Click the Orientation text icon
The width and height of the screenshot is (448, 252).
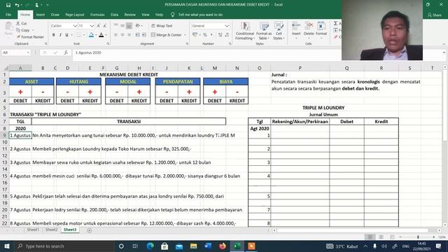click(138, 26)
